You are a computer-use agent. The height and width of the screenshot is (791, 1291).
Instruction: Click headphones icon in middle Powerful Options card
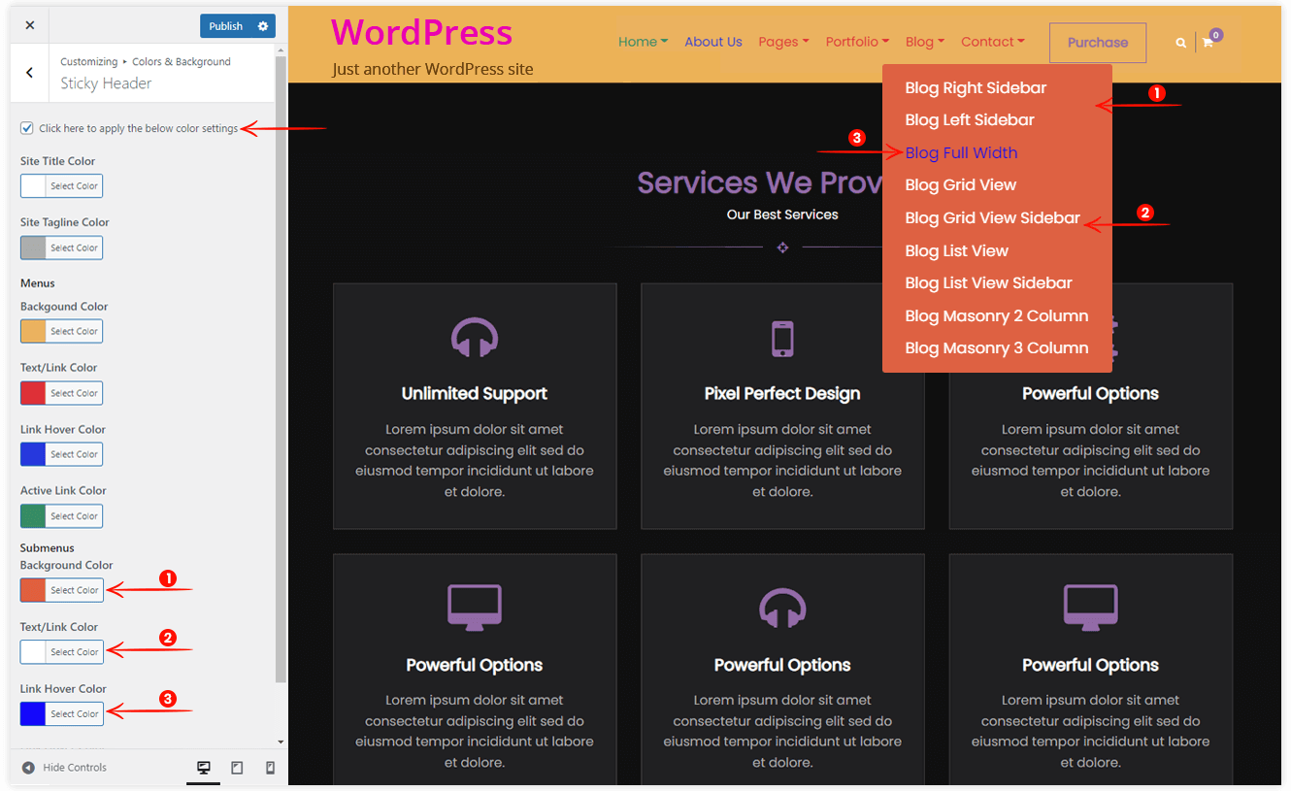[x=782, y=609]
